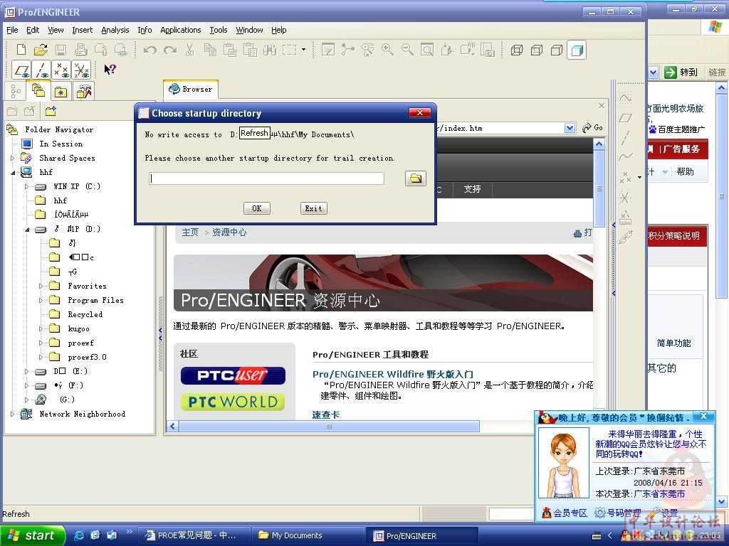Activate the context-sensitive help arrow
Screen dimensions: 729x546
[x=110, y=70]
